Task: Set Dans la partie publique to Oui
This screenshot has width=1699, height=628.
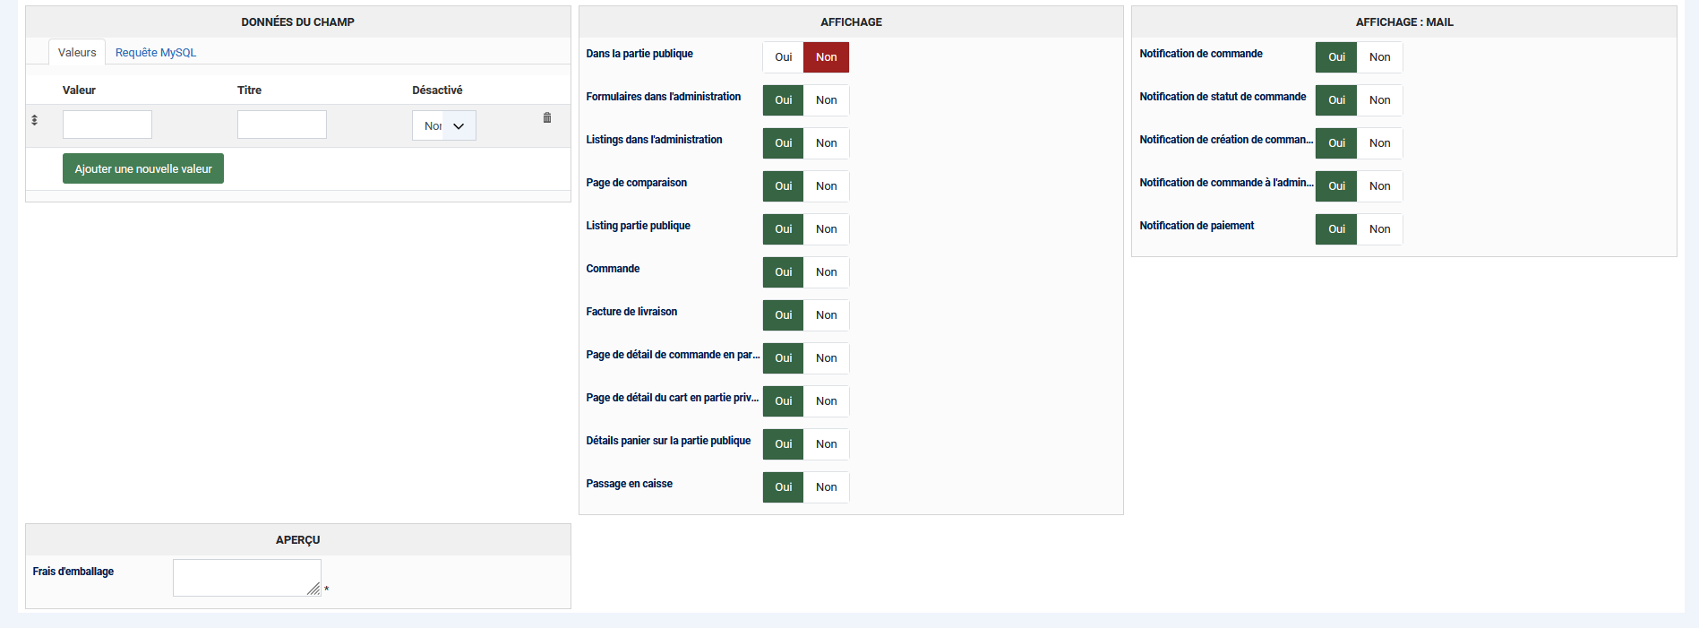Action: [784, 57]
